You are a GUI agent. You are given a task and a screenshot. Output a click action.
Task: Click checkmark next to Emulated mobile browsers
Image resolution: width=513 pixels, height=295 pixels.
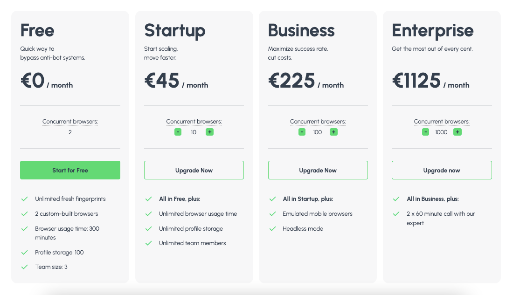pos(272,214)
